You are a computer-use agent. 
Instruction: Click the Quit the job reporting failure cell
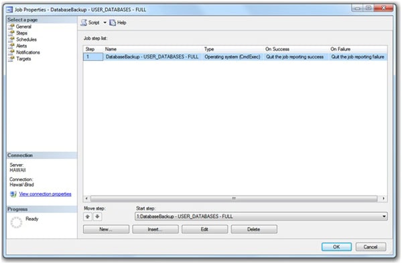[358, 57]
